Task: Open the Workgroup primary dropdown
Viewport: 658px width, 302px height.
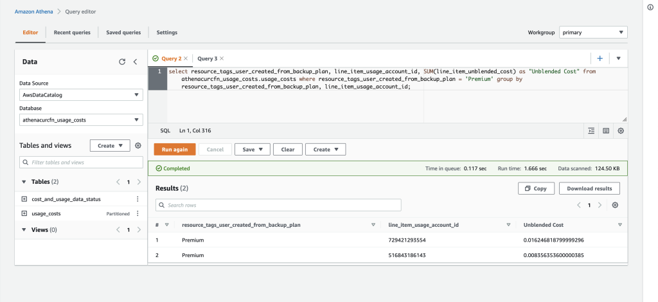Action: click(593, 32)
